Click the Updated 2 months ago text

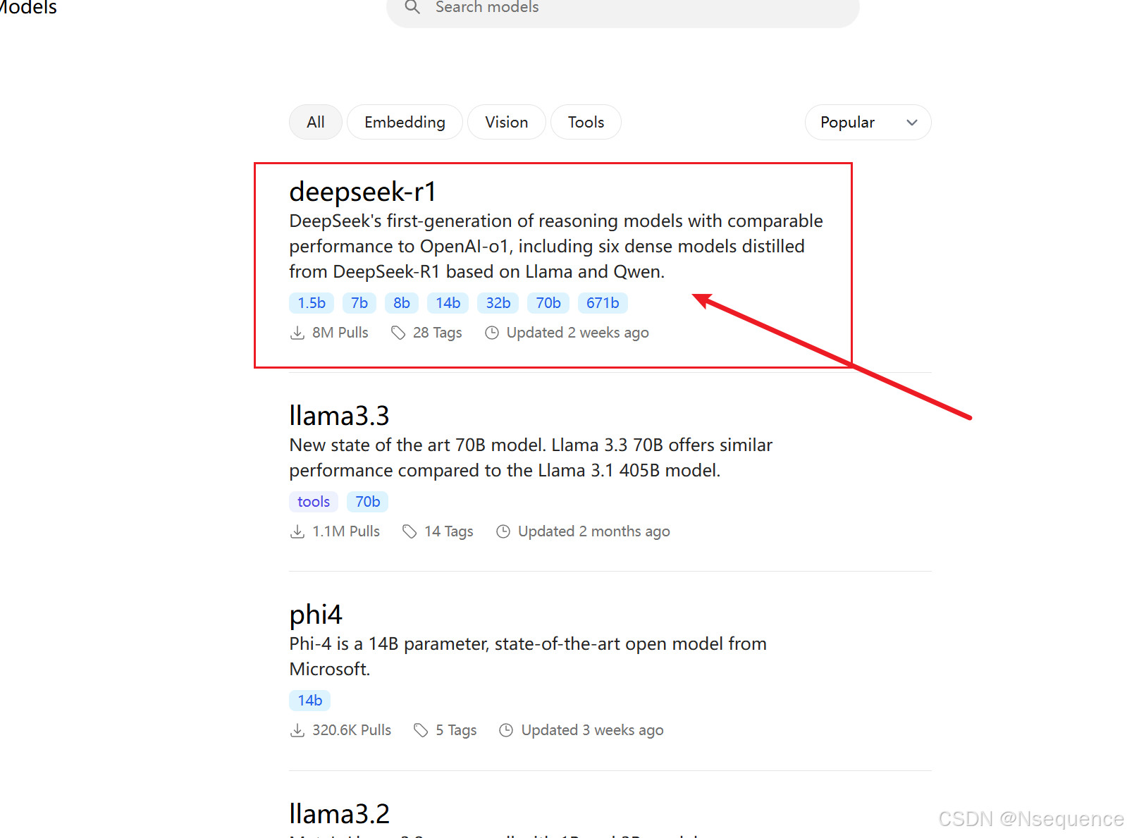pos(594,531)
